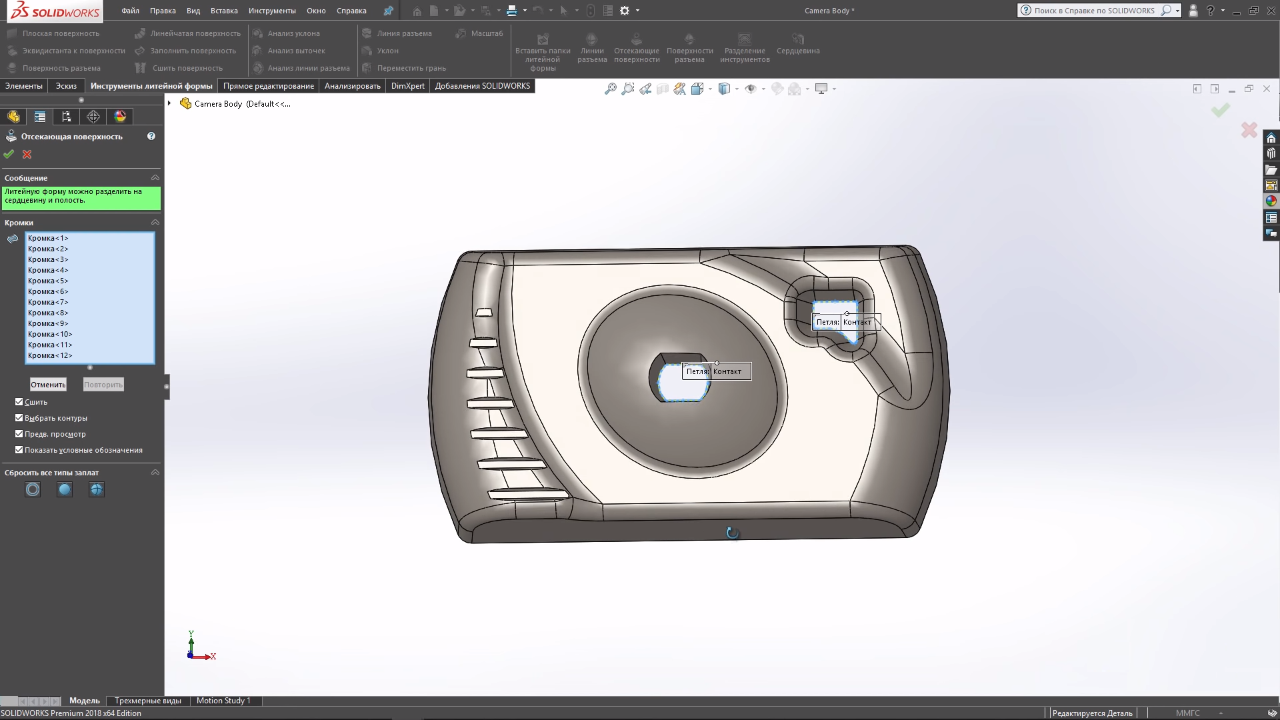Image resolution: width=1280 pixels, height=720 pixels.
Task: Switch to the Motion Study 1 tab
Action: point(223,701)
